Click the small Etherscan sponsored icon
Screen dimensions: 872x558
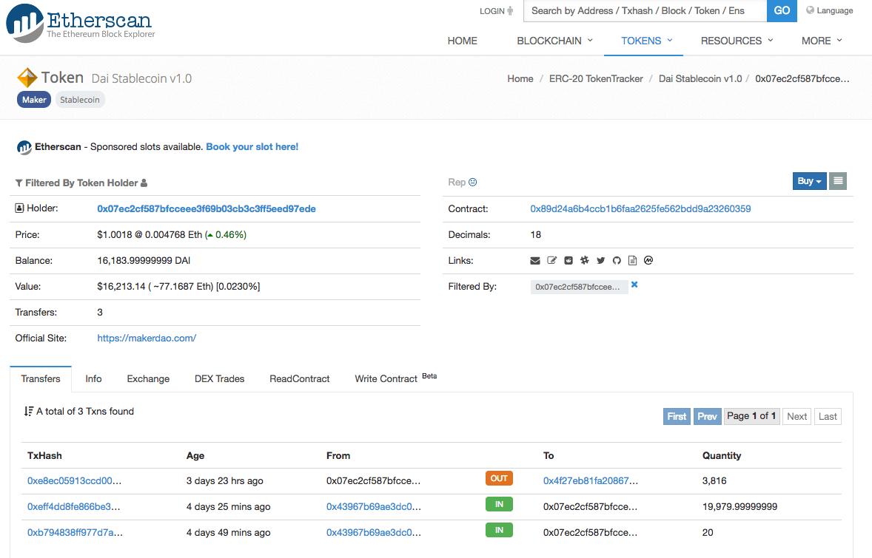pos(24,147)
